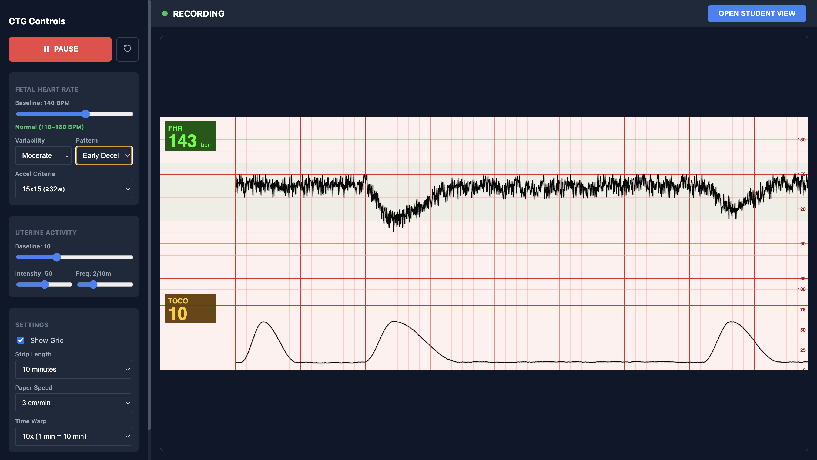817x460 pixels.
Task: Click the FETAL HEART RATE section title
Action: click(47, 89)
